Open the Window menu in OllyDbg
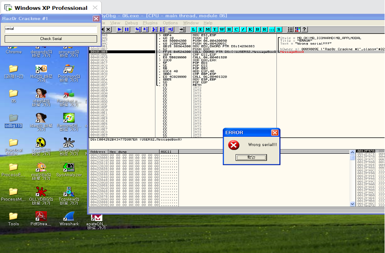385x253 pixels. pos(191,23)
